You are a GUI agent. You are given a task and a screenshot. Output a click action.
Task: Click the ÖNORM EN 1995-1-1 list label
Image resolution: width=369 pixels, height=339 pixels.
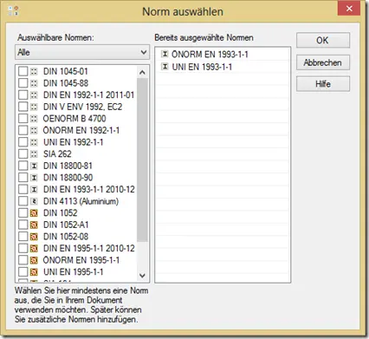tap(81, 260)
